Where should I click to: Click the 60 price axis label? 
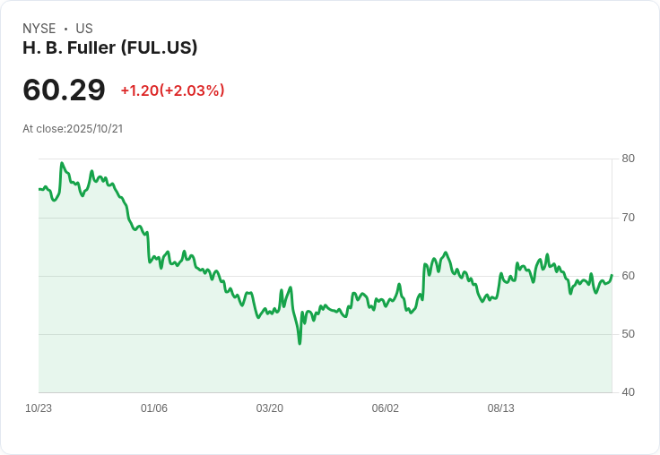pyautogui.click(x=628, y=276)
